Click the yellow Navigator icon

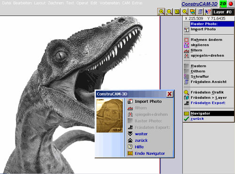point(187,114)
